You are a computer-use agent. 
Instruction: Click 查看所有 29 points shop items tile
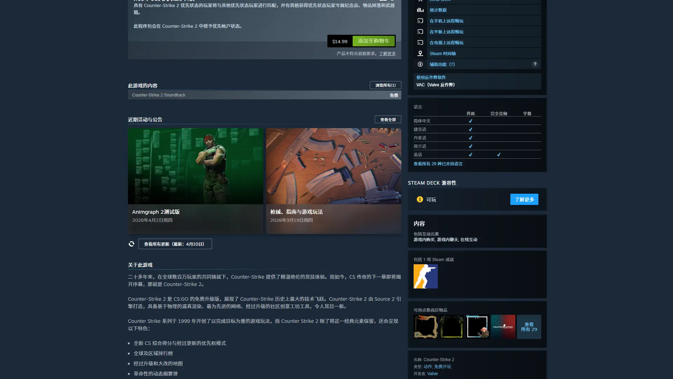[529, 327]
